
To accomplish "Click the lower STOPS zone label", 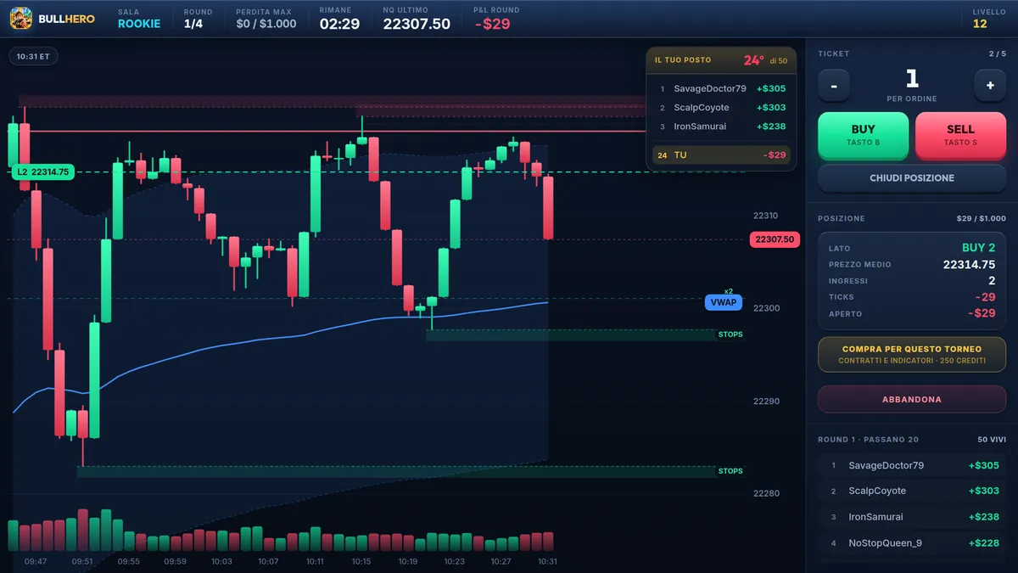I will 730,471.
